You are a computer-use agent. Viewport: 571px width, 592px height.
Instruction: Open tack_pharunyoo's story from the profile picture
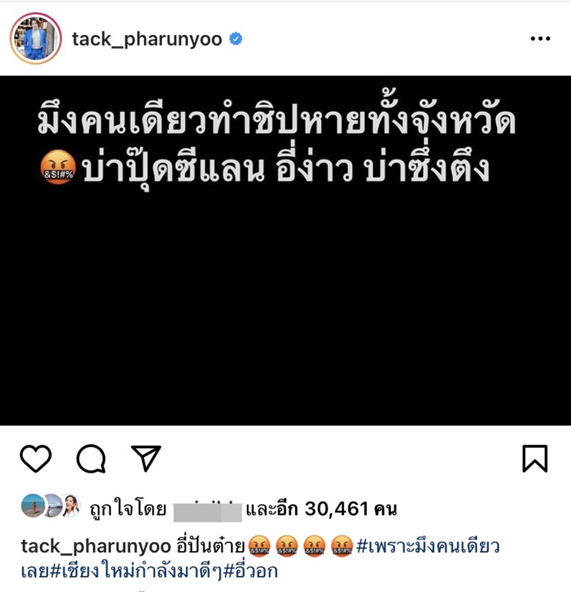pos(36,38)
